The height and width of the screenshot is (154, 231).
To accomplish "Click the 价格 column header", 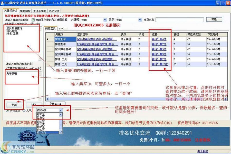I will point(144,34).
